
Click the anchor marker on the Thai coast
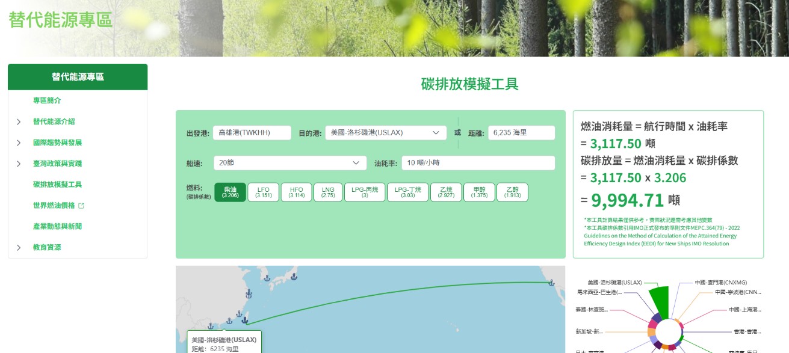[x=211, y=326]
